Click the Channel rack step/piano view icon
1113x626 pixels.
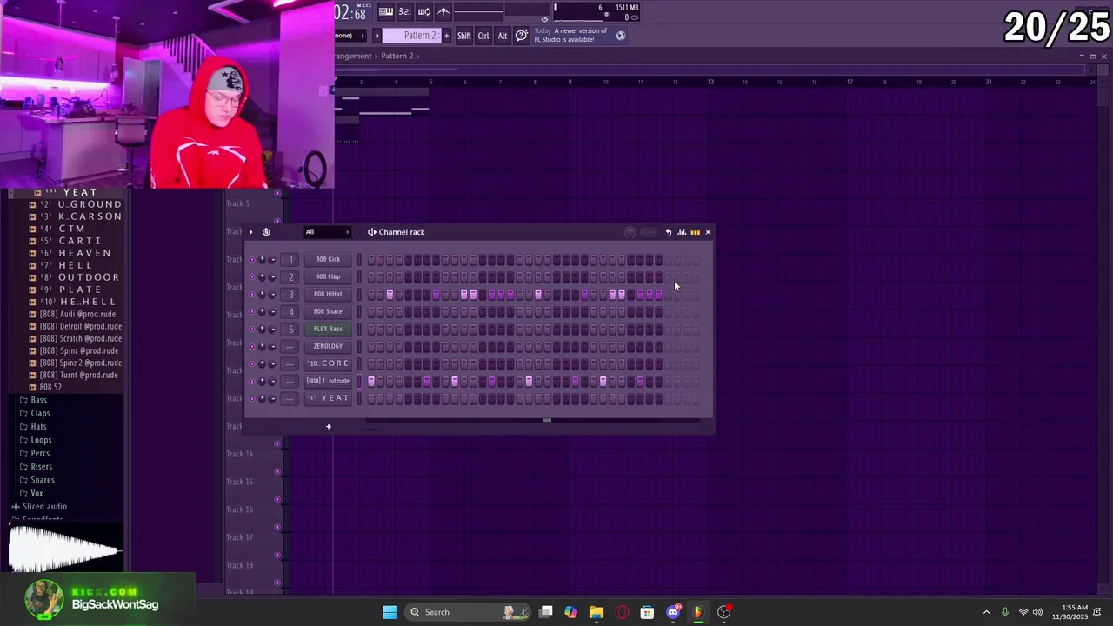(x=695, y=232)
